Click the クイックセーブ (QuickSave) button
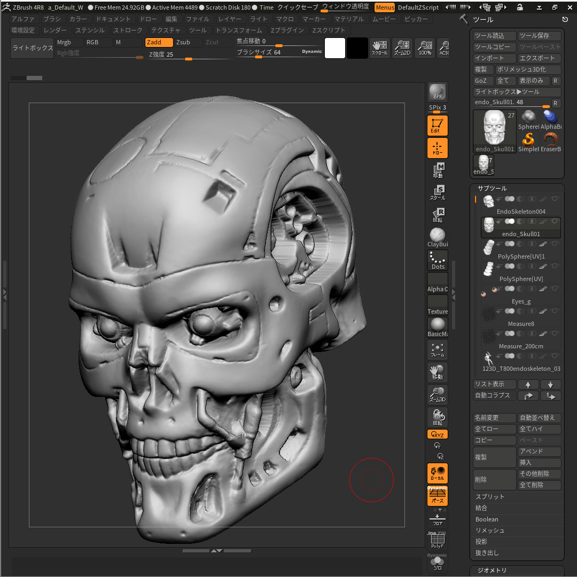577x577 pixels. coord(298,7)
